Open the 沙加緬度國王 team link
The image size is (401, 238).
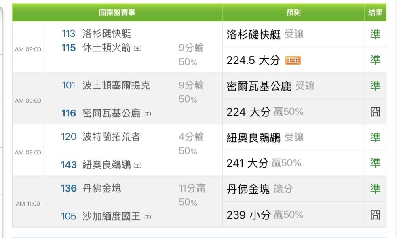[111, 217]
